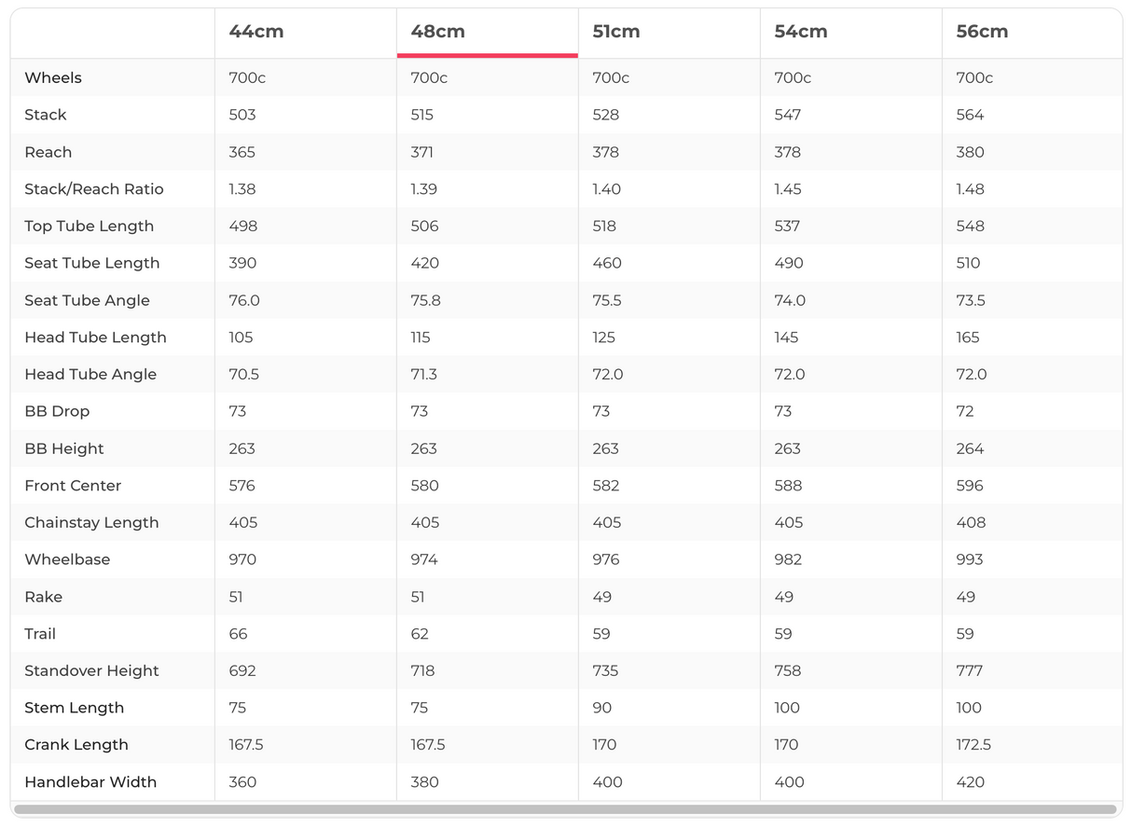This screenshot has width=1132, height=827.
Task: Click the 54cm Stack value 547
Action: (788, 116)
